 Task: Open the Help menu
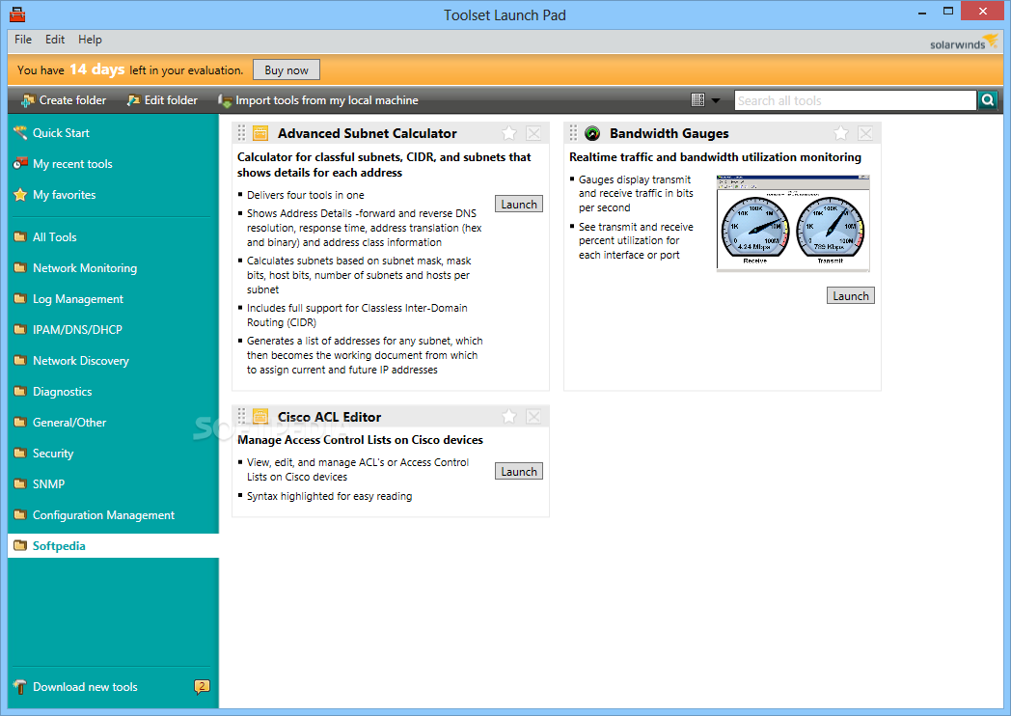pyautogui.click(x=90, y=40)
